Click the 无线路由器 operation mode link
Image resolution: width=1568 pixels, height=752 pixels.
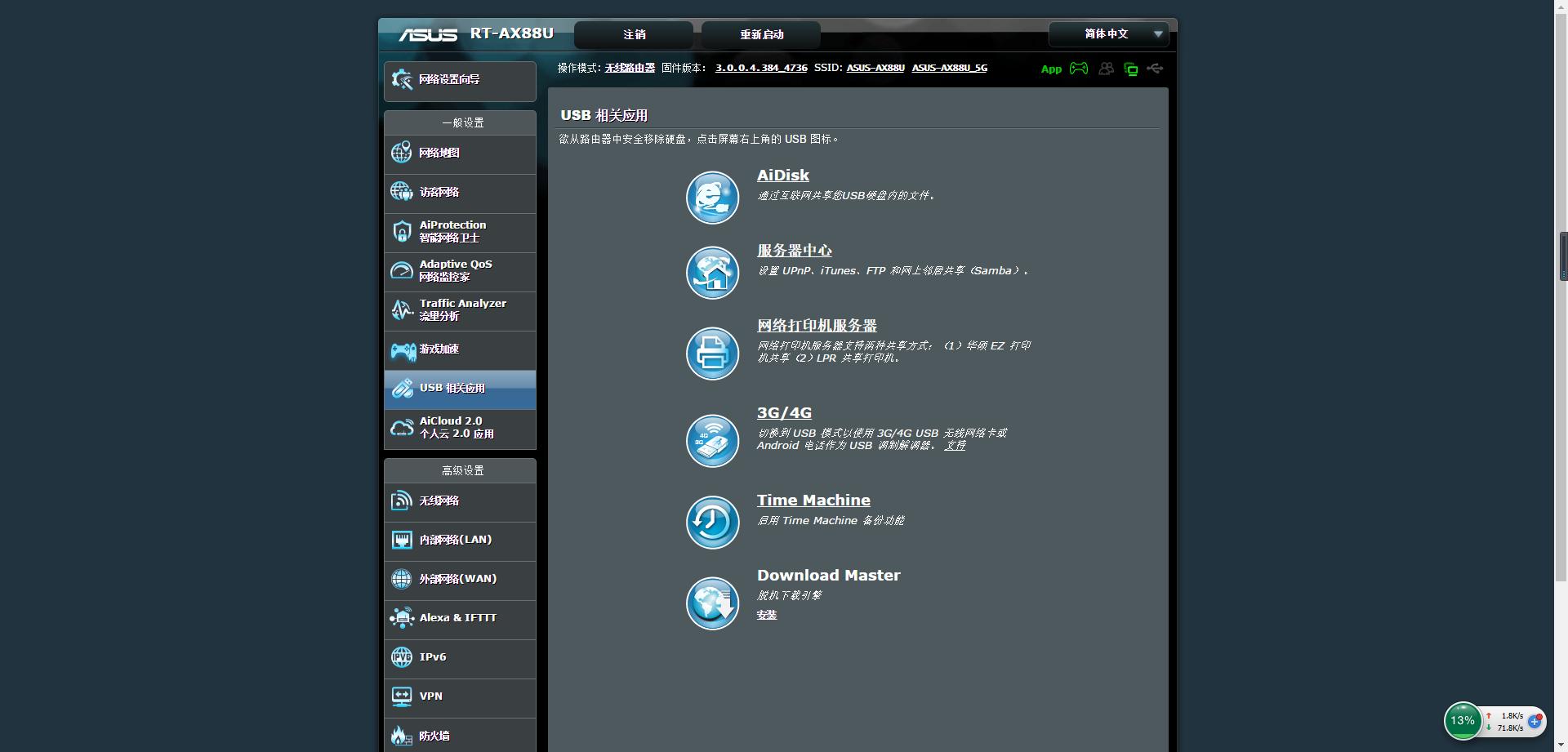point(630,69)
